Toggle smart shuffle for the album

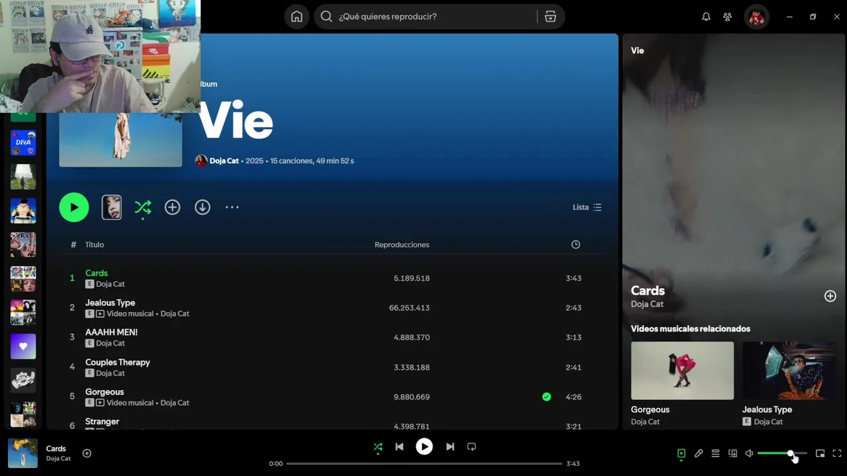point(143,208)
